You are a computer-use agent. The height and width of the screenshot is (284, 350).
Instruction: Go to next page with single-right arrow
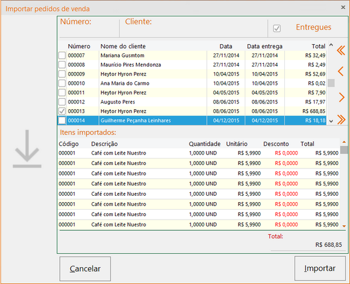coord(341,97)
